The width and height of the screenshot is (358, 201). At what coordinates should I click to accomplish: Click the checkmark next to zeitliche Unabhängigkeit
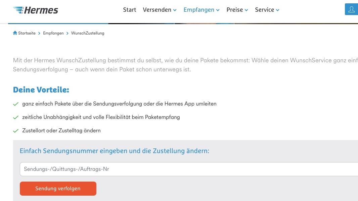click(x=16, y=117)
